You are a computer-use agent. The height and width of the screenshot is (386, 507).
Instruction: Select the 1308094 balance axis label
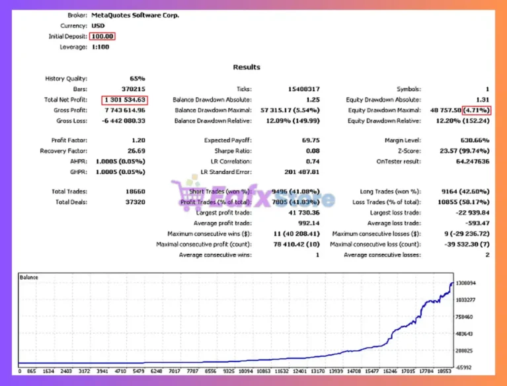click(465, 283)
